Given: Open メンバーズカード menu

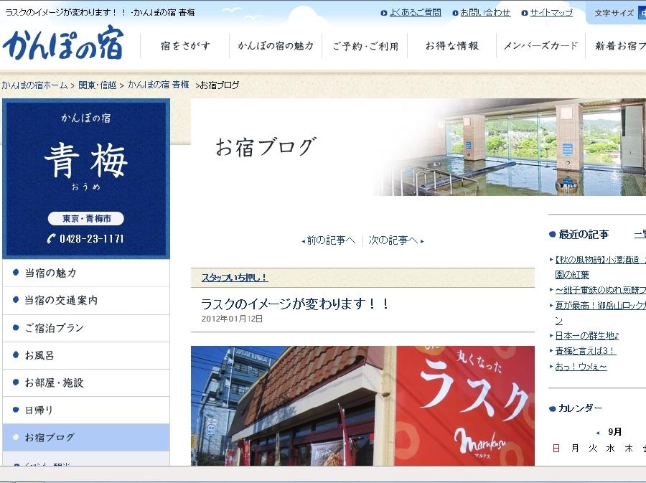Looking at the screenshot, I should (x=541, y=46).
